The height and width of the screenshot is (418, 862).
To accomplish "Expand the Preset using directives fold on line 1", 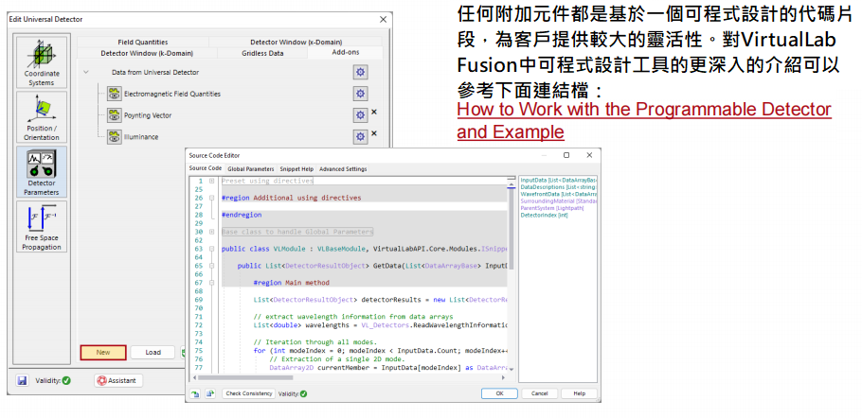I will pyautogui.click(x=211, y=181).
